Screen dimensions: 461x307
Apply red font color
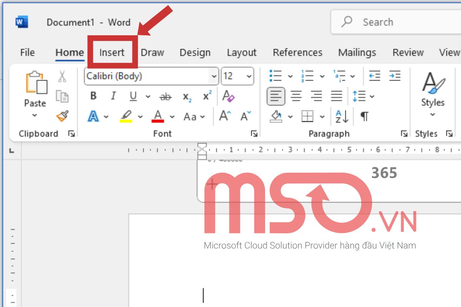pos(158,116)
